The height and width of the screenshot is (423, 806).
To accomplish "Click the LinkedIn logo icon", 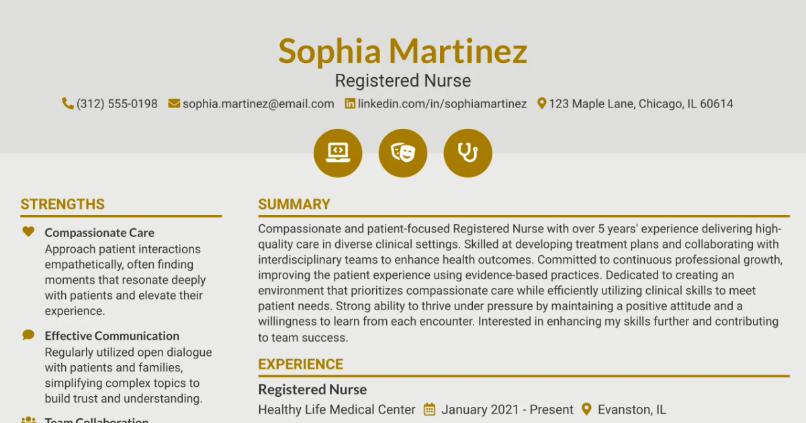I will [350, 103].
